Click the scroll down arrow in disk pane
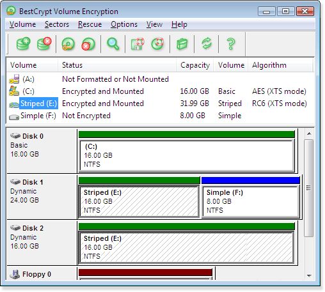This screenshot has width=325, height=292. click(309, 276)
